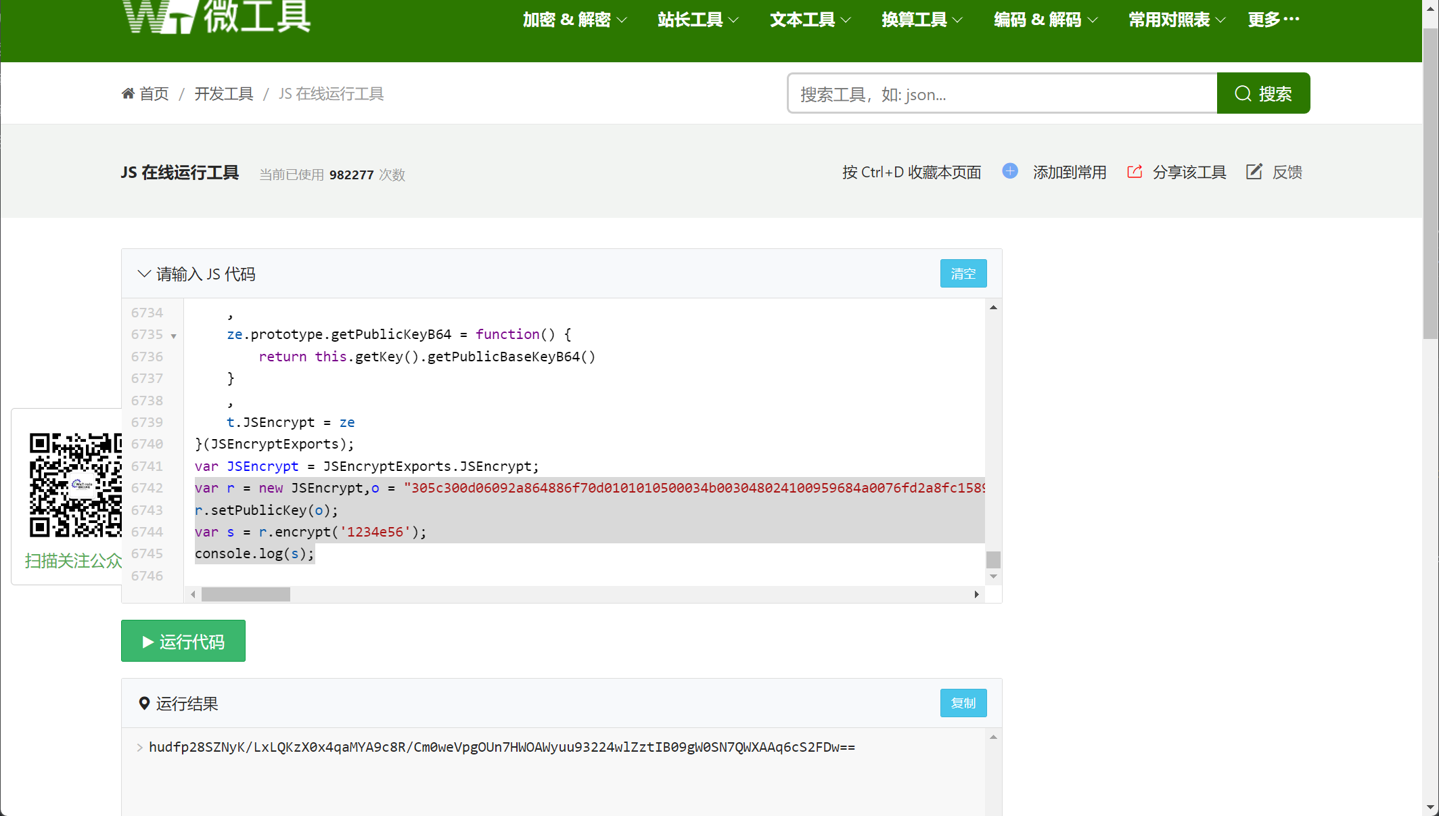Viewport: 1439px width, 816px height.
Task: Click line number 6746 in gutter
Action: coord(147,576)
